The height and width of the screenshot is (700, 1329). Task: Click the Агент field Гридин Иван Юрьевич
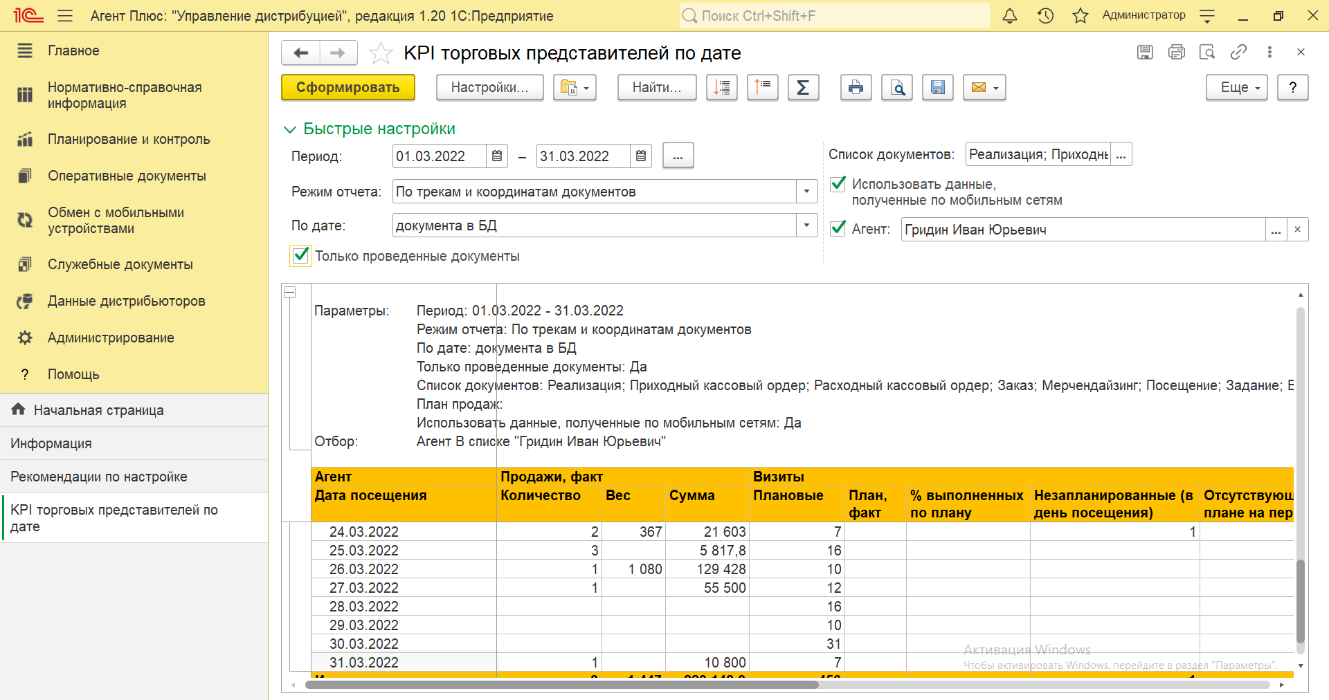point(1083,230)
